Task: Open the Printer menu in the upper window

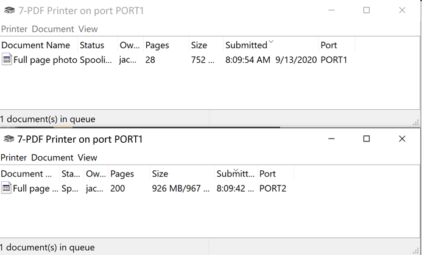Action: point(15,29)
